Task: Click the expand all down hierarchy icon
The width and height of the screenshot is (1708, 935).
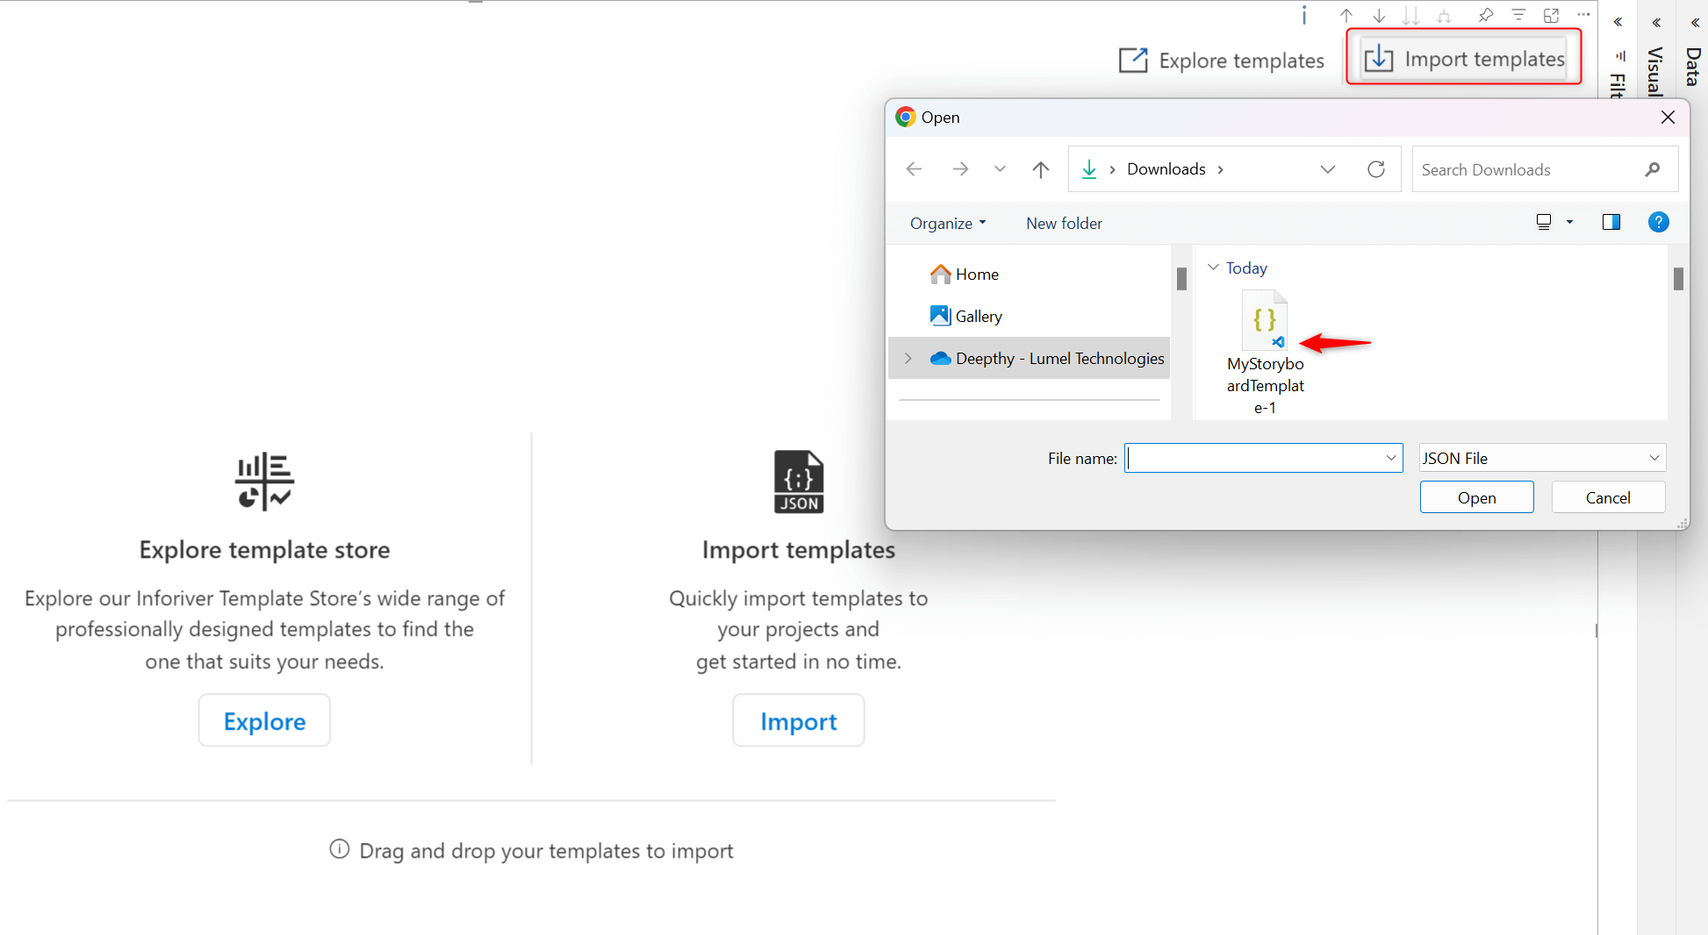Action: tap(1445, 15)
